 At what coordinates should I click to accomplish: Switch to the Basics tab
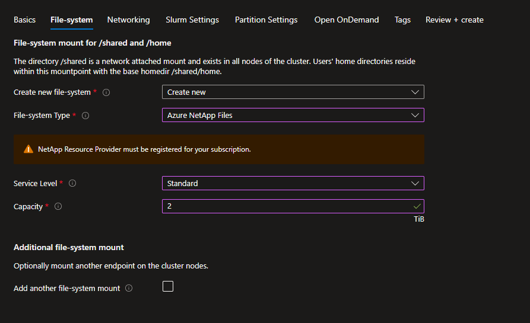(24, 20)
